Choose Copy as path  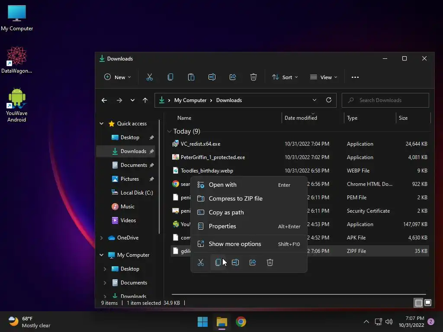pos(249,212)
